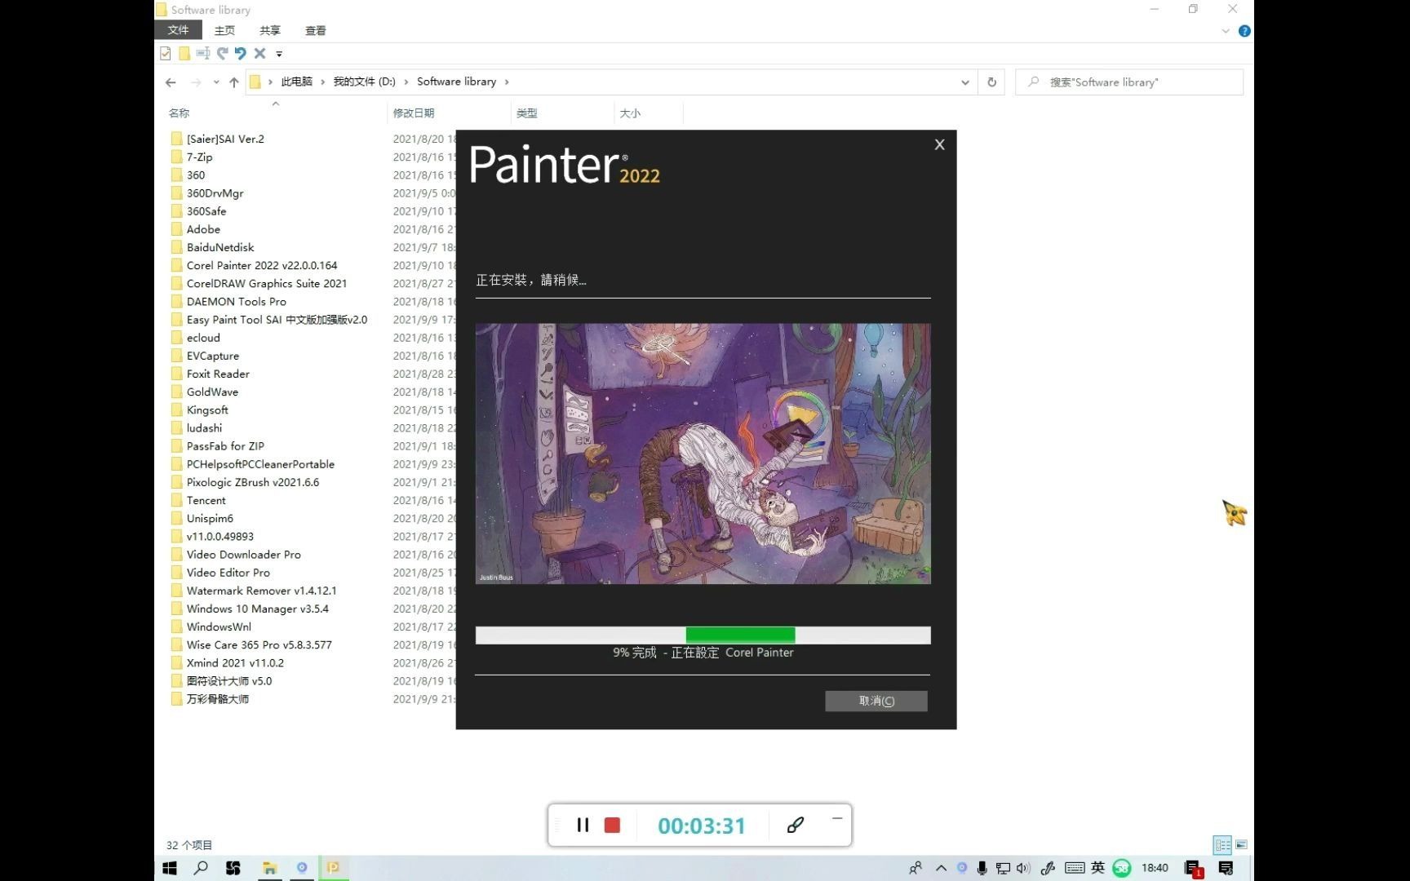Undo last action in quick access toolbar
The width and height of the screenshot is (1410, 881).
(240, 53)
